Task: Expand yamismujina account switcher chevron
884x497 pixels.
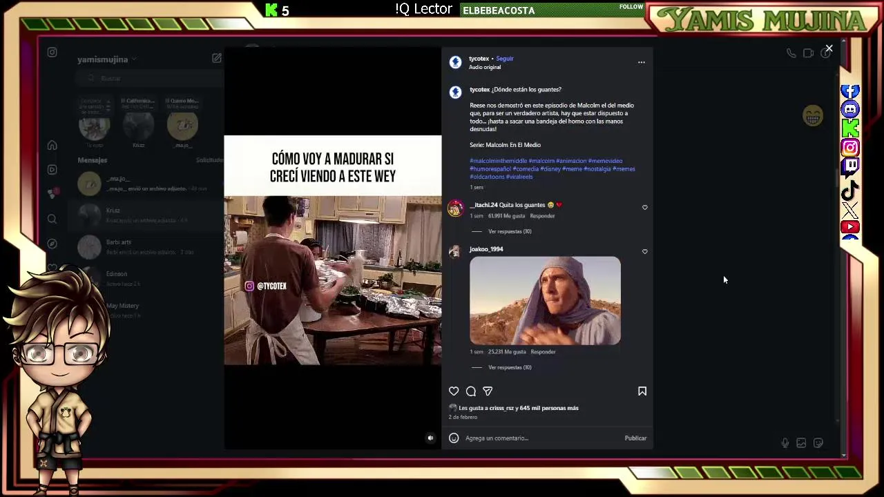Action: pos(134,59)
